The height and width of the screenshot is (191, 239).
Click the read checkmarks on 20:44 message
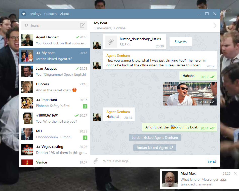point(212,128)
